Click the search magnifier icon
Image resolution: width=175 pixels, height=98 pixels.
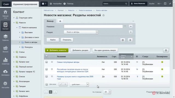coord(126,4)
